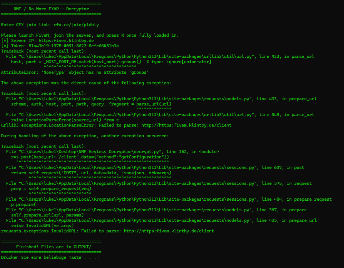The height and width of the screenshot is (268, 344).
Task: Click the requests.exceptions.InvalidURL error line
Action: tap(107, 231)
